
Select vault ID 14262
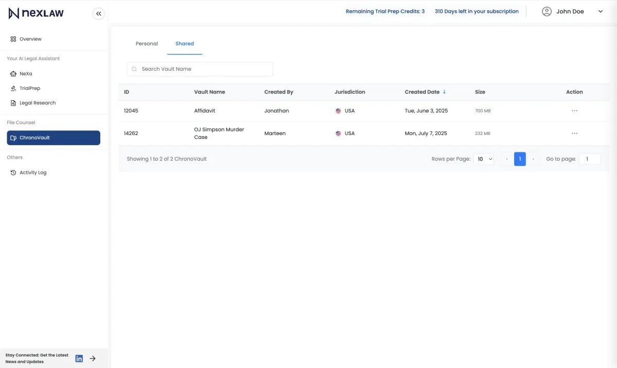pos(131,133)
